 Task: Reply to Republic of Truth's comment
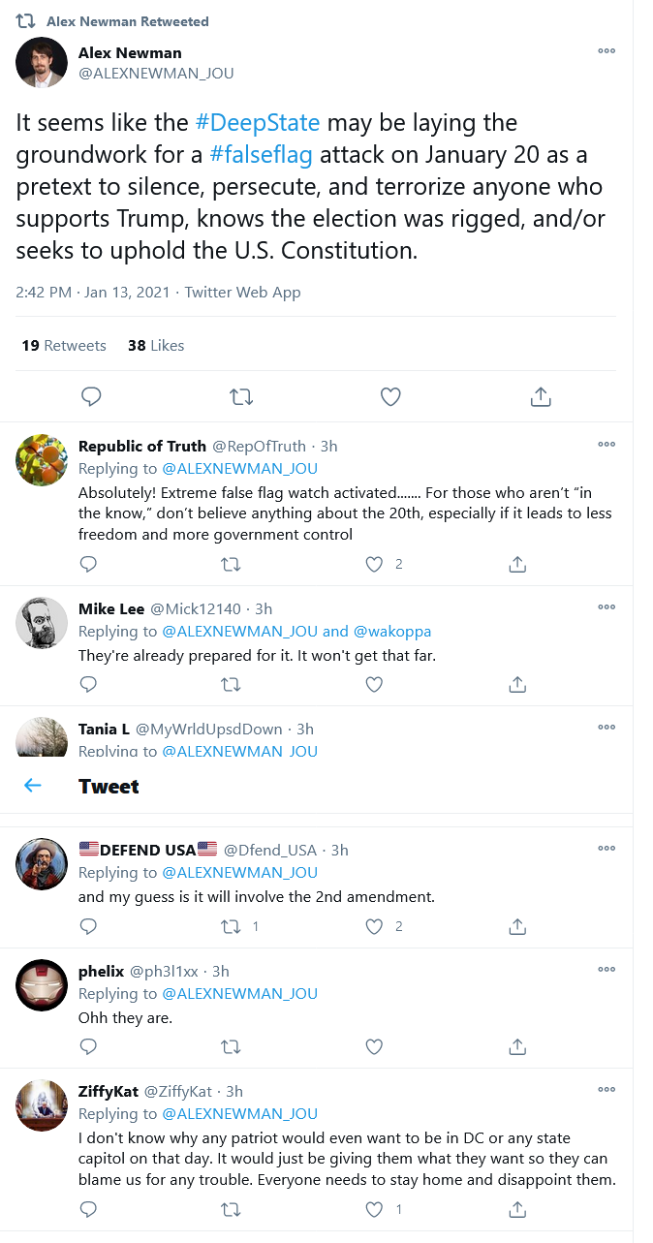pyautogui.click(x=88, y=564)
